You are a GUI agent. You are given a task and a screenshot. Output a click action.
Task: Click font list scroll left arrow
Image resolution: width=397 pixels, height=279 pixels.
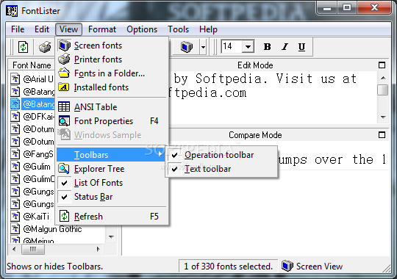14,250
